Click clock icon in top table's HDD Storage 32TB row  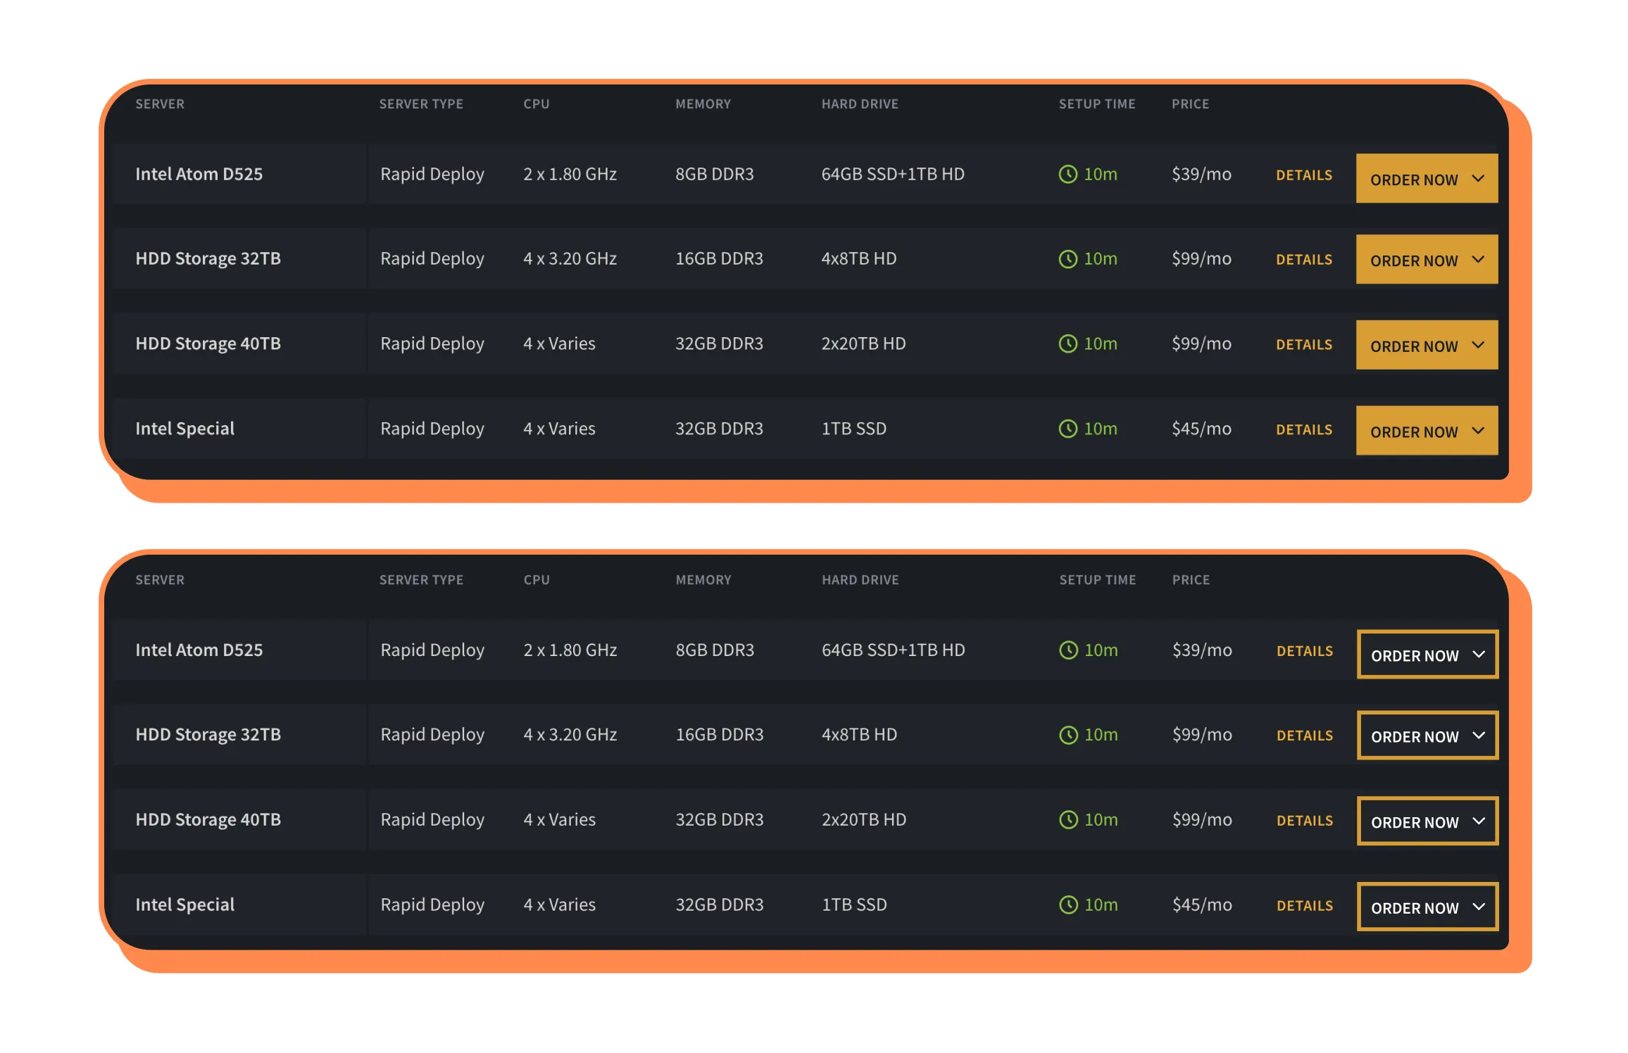pyautogui.click(x=1067, y=259)
